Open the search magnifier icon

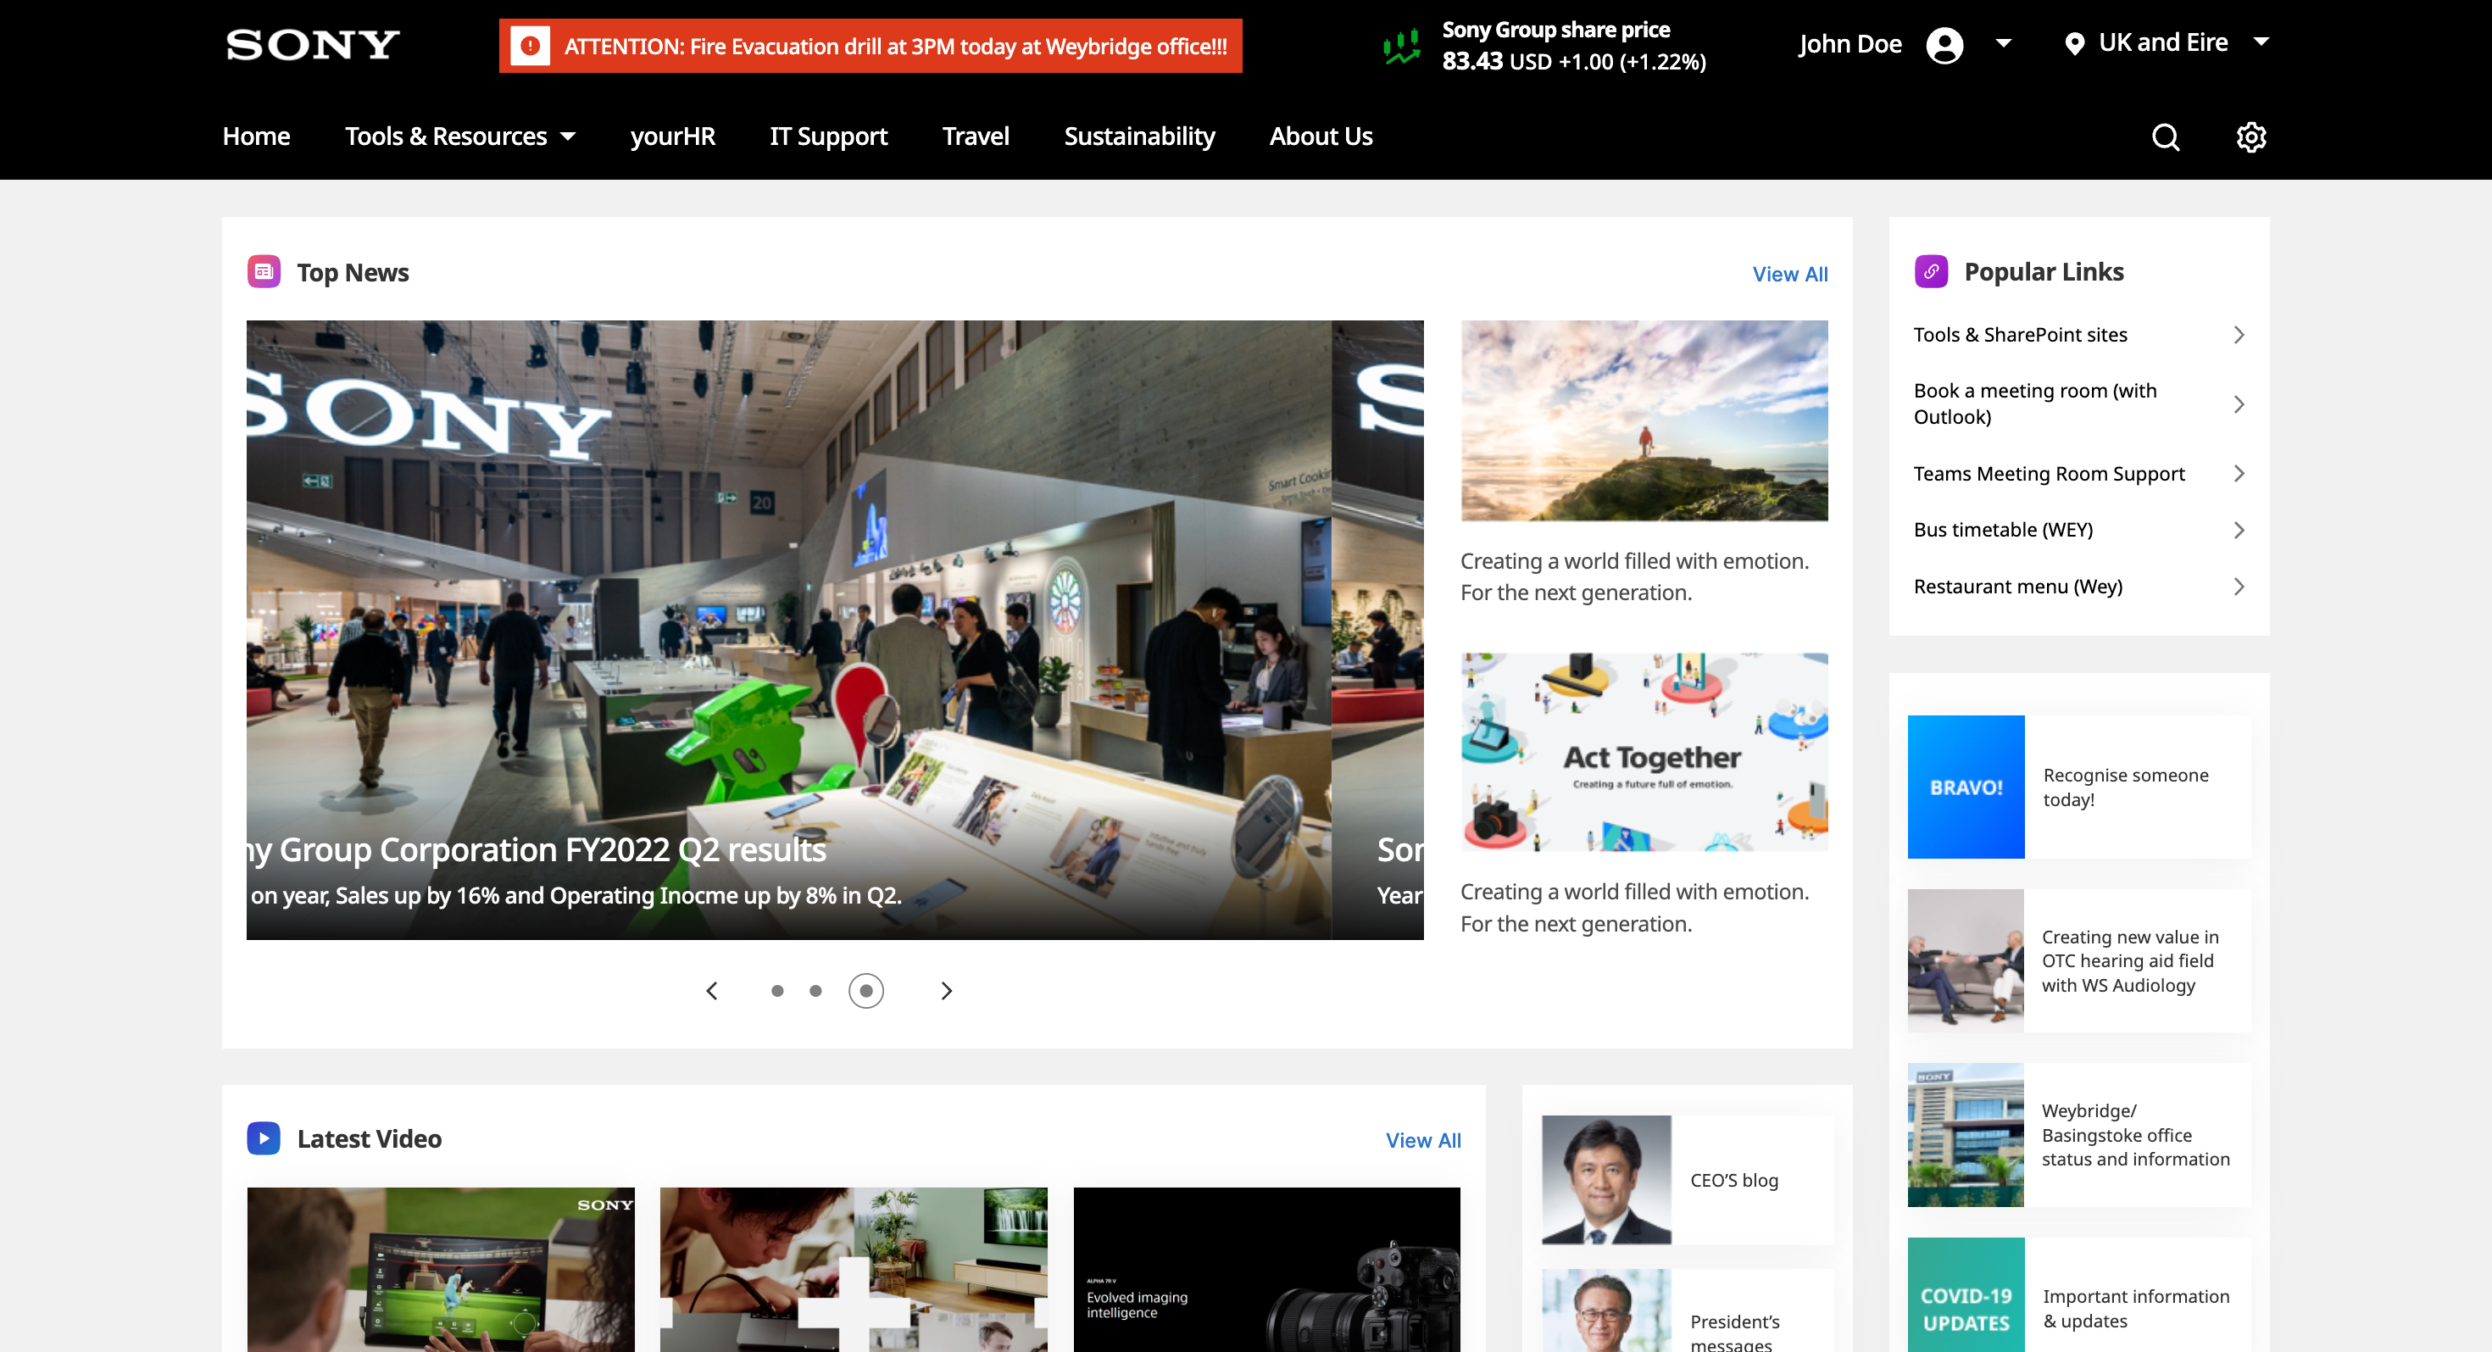click(2165, 137)
